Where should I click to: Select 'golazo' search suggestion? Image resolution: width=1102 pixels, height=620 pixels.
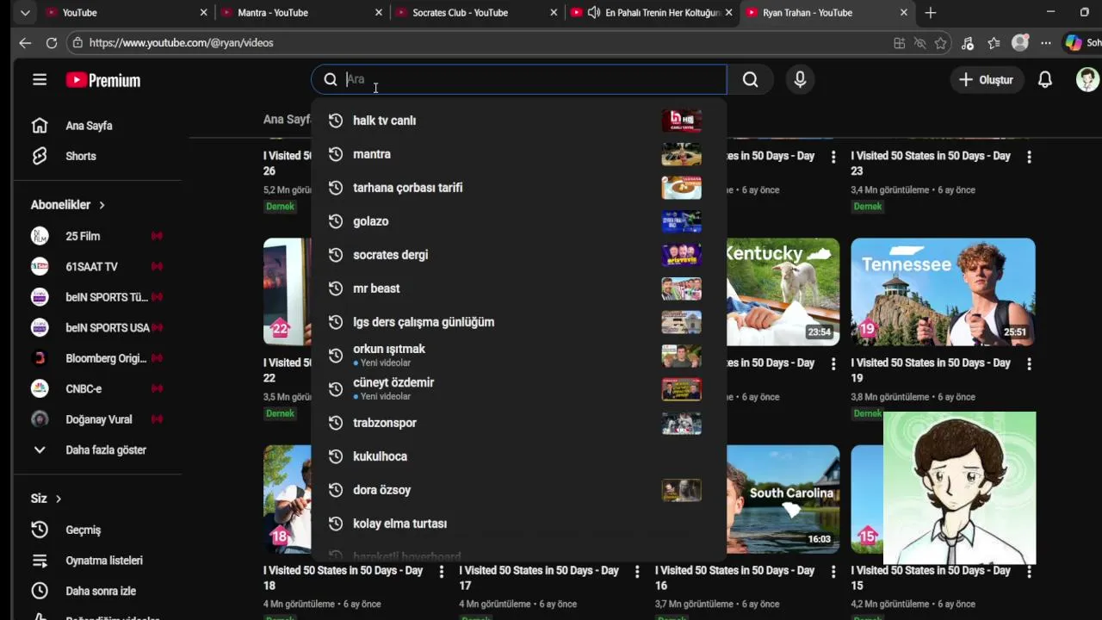click(518, 221)
